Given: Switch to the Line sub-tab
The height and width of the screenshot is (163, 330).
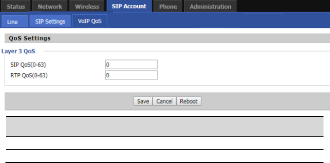Looking at the screenshot, I should click(x=12, y=21).
